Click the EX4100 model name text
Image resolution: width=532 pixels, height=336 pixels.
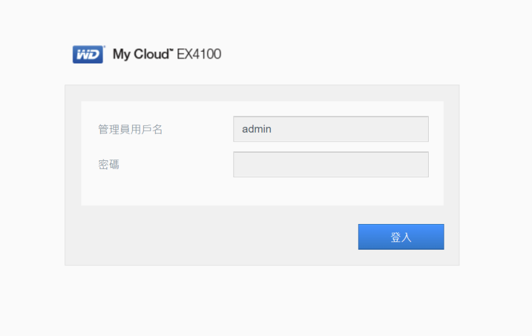click(x=199, y=54)
